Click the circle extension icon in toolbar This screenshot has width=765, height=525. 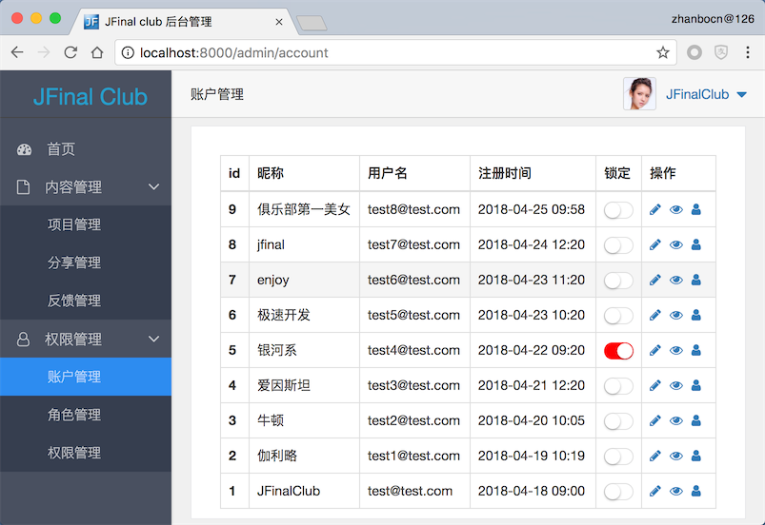click(695, 52)
